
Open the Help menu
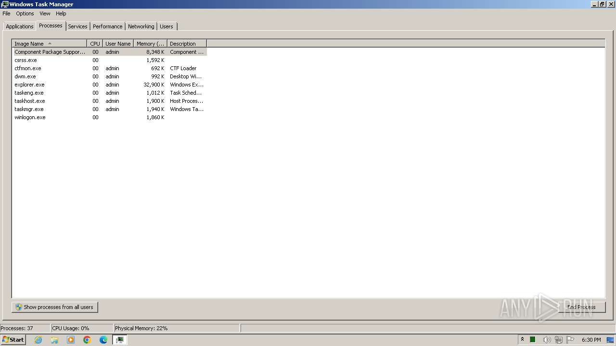[x=61, y=13]
